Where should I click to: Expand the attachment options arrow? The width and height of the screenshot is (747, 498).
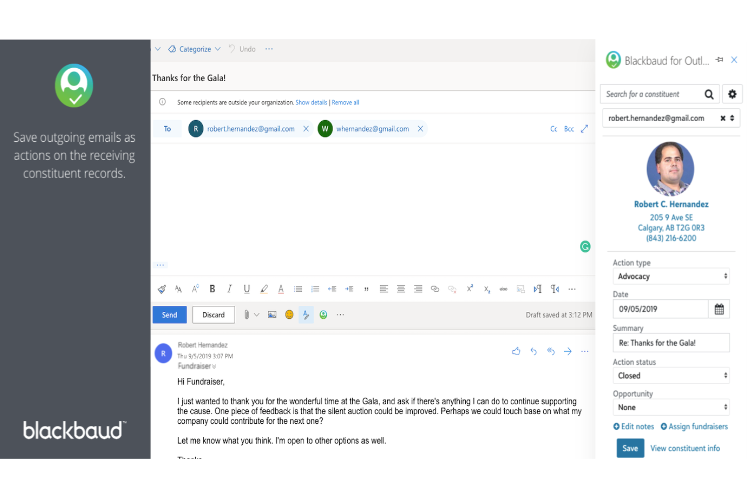[x=256, y=315]
